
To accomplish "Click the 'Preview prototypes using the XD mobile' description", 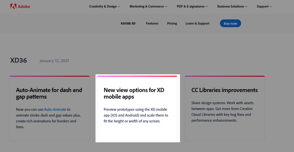I will [136, 115].
